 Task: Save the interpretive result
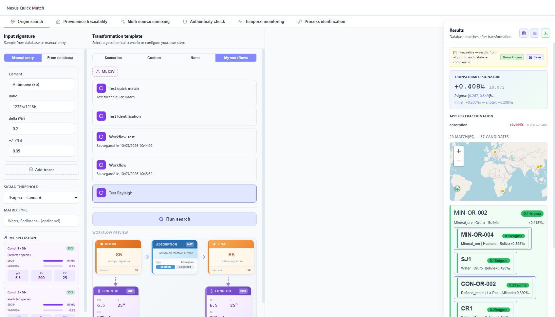535,57
